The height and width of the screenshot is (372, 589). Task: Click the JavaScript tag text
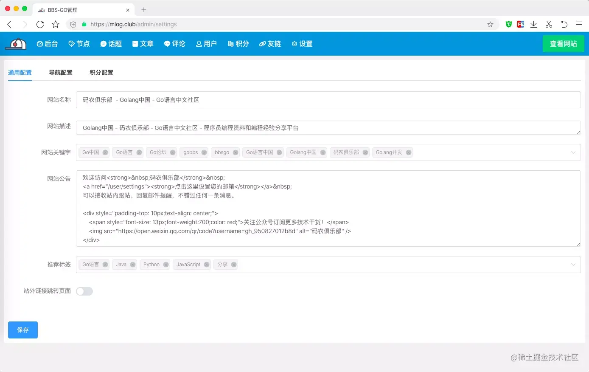[188, 265]
